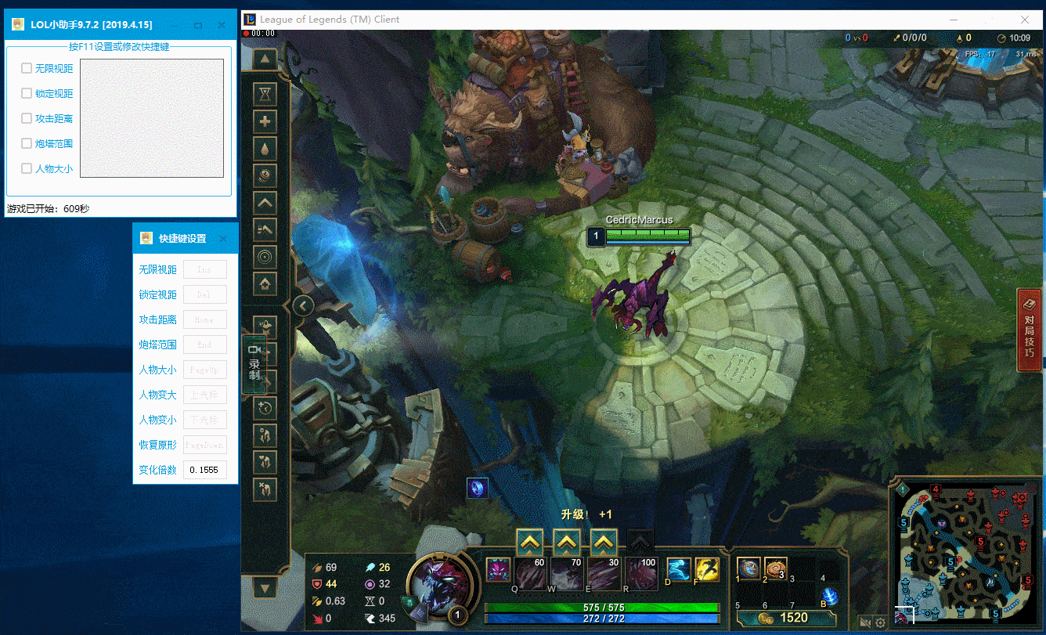
Task: Click the F Flash summoner spell icon
Action: [707, 569]
